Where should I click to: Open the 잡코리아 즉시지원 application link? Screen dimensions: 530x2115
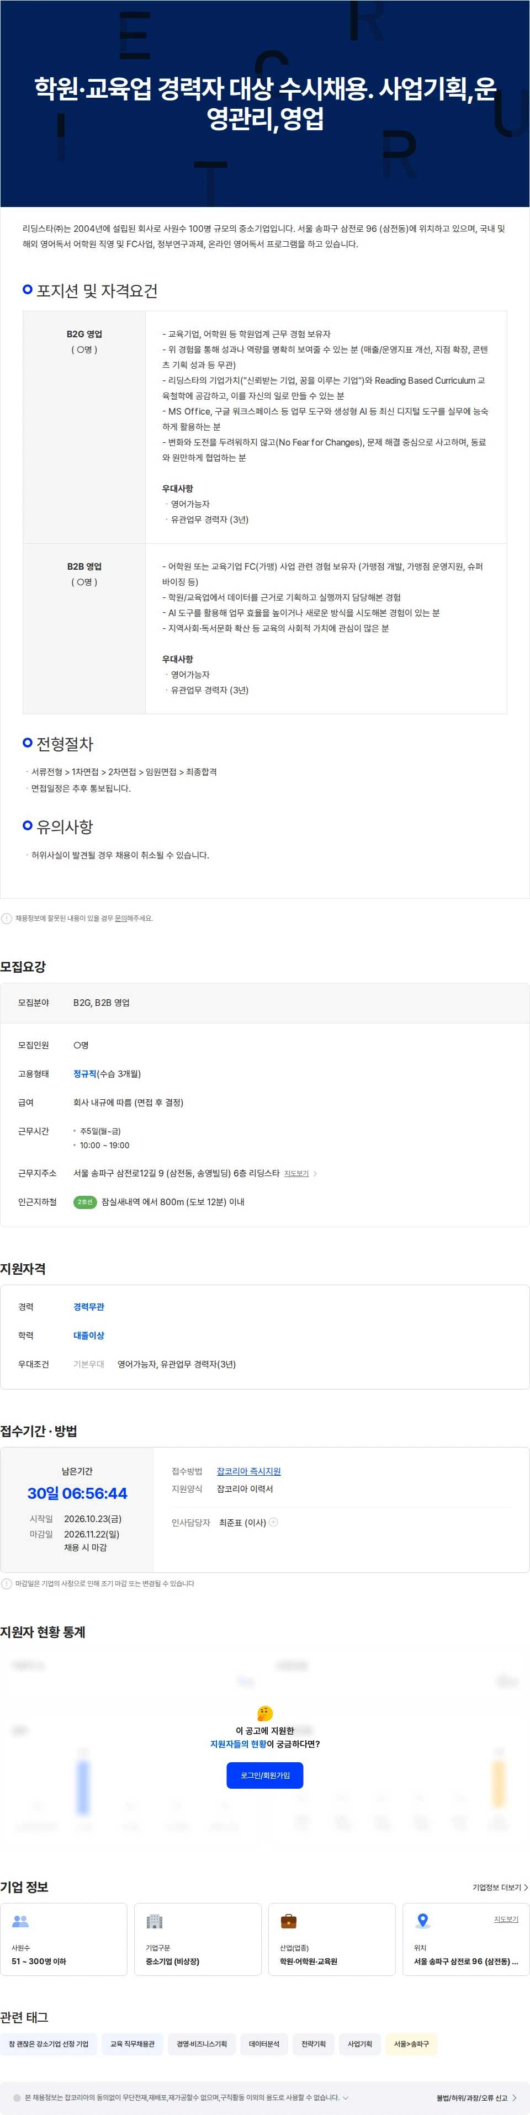click(x=248, y=1471)
